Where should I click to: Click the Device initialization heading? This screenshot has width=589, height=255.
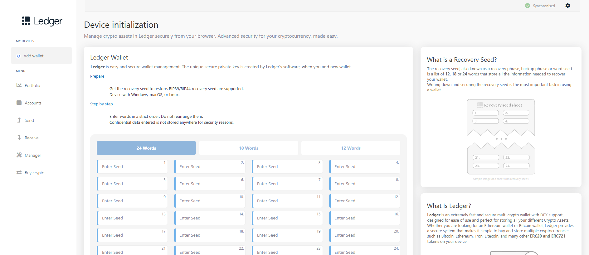coord(121,25)
